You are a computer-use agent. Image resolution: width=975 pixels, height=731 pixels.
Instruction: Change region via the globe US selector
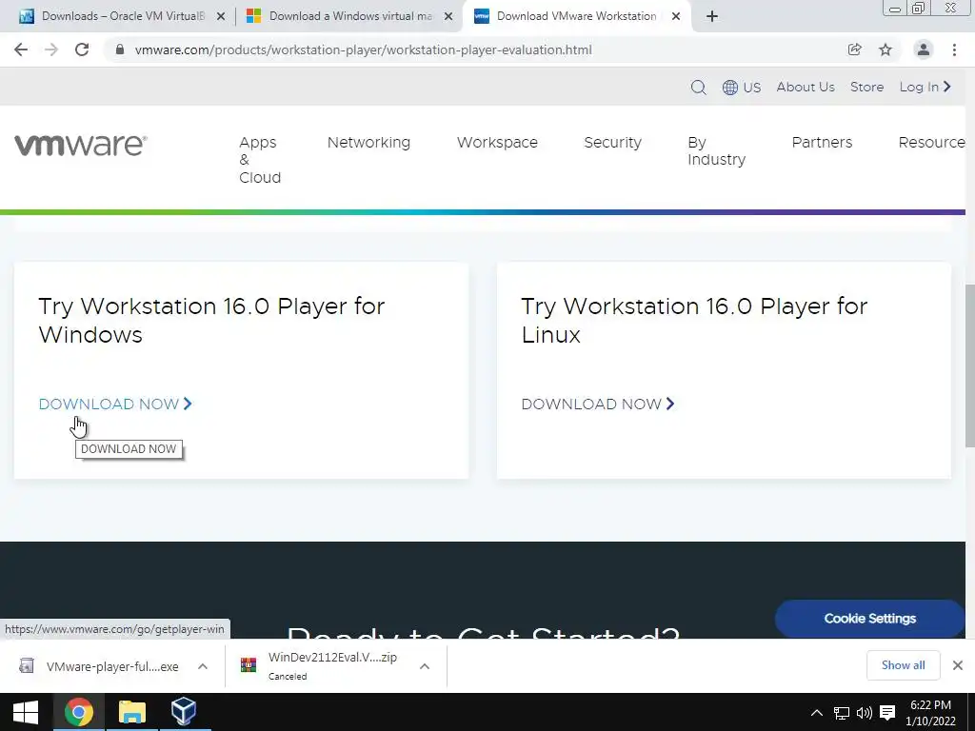(x=741, y=87)
